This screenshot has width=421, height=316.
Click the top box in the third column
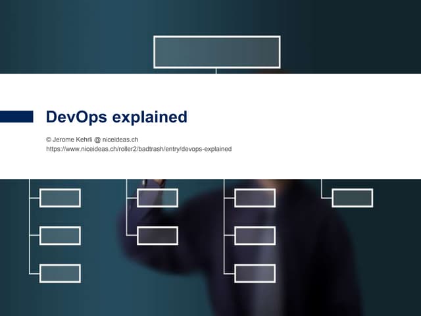pyautogui.click(x=255, y=197)
